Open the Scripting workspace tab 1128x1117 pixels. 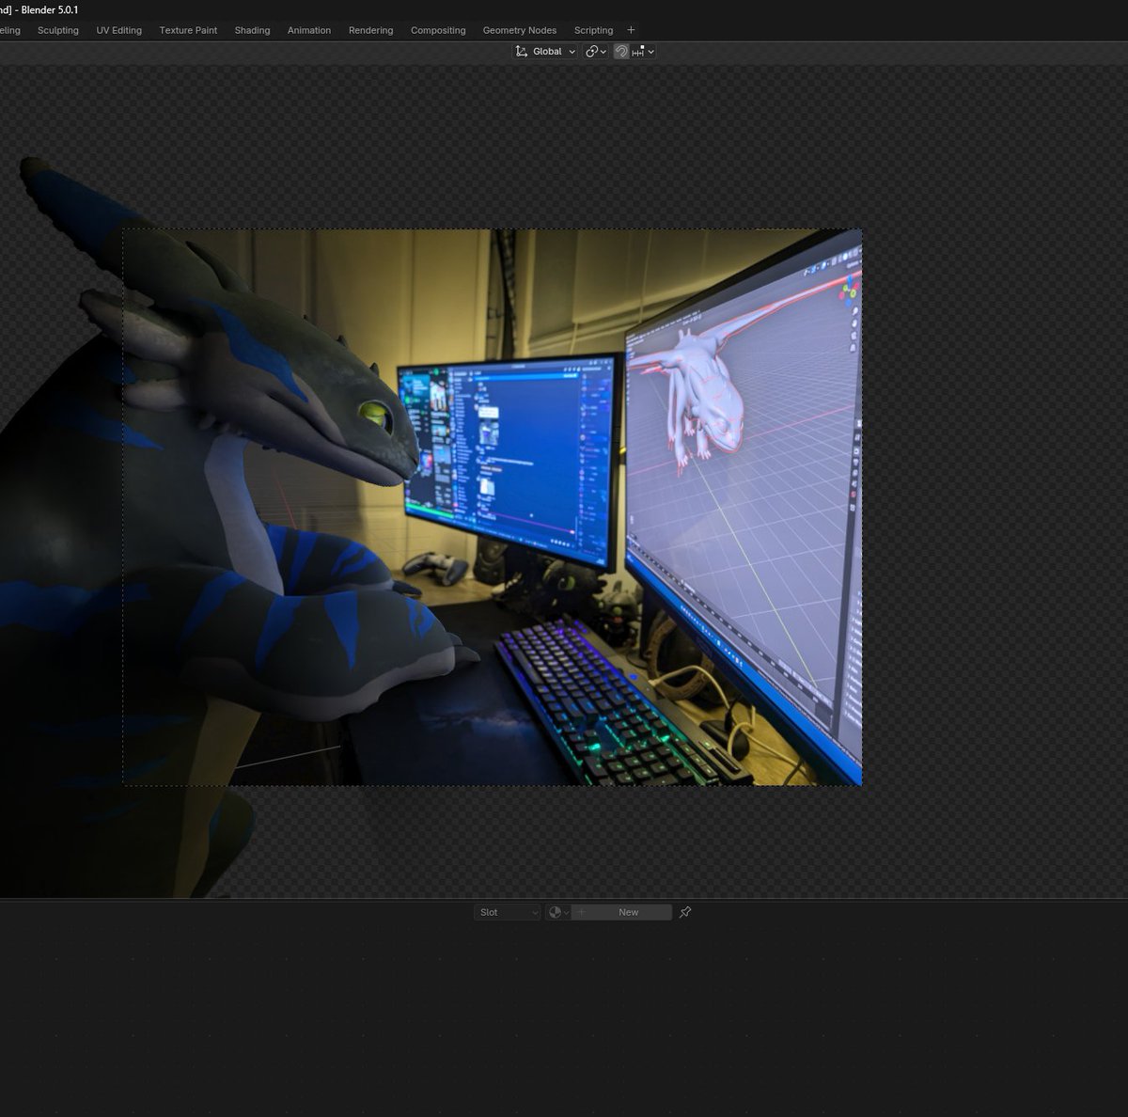click(x=593, y=30)
